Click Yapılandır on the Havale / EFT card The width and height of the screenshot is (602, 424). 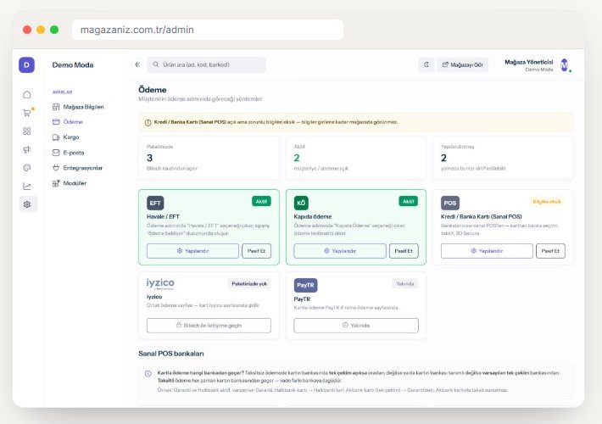click(192, 251)
